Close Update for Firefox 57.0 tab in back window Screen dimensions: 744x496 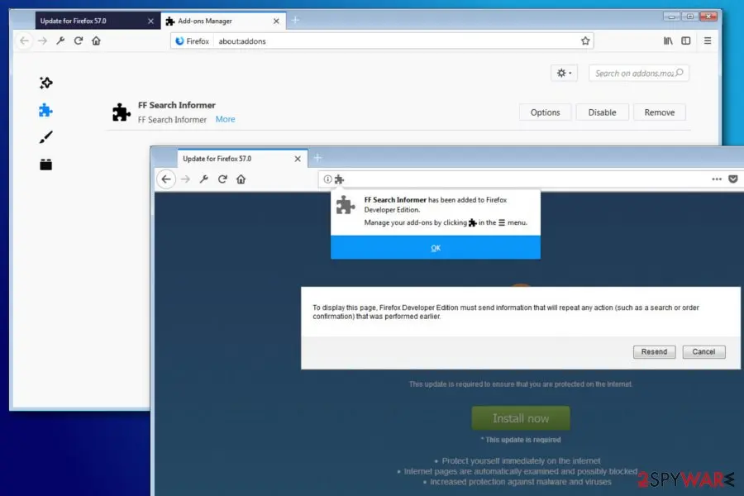[151, 21]
